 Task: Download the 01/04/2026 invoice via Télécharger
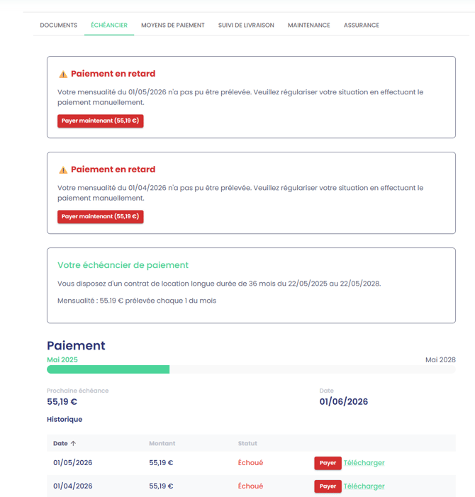pos(364,486)
